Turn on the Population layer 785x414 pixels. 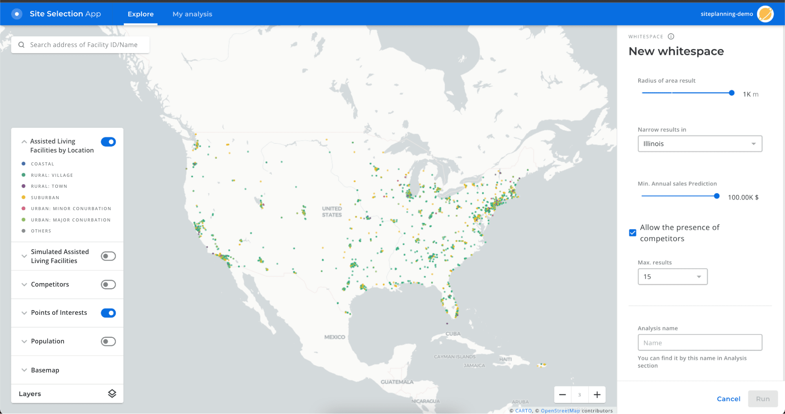(x=108, y=341)
